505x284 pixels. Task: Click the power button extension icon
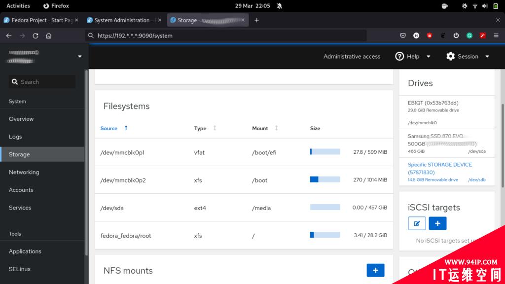(x=456, y=35)
